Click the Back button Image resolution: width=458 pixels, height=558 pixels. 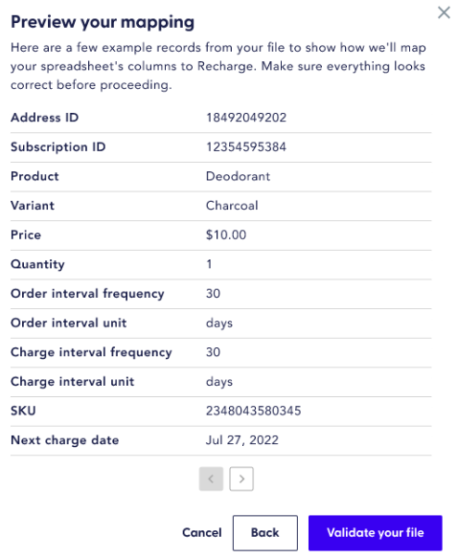[x=265, y=533]
